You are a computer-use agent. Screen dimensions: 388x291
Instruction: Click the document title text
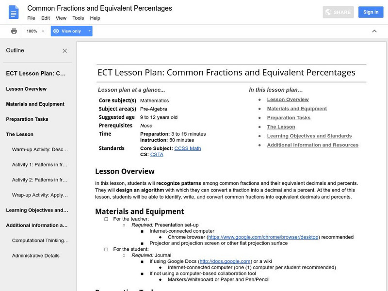point(99,8)
